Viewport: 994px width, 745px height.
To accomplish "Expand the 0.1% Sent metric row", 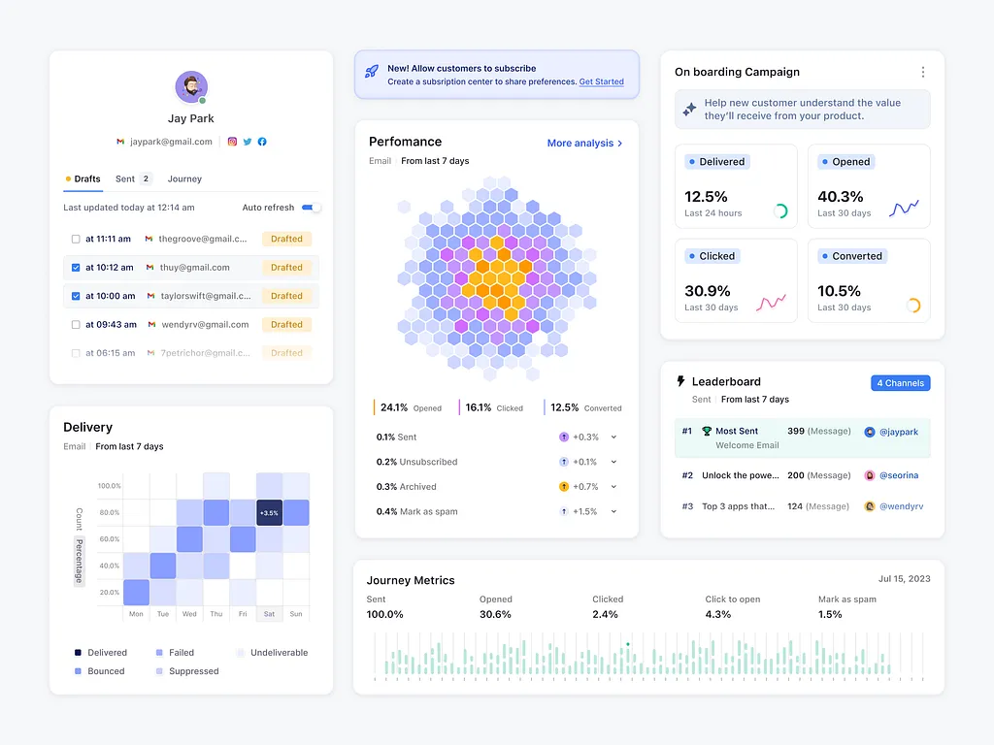I will pos(616,437).
